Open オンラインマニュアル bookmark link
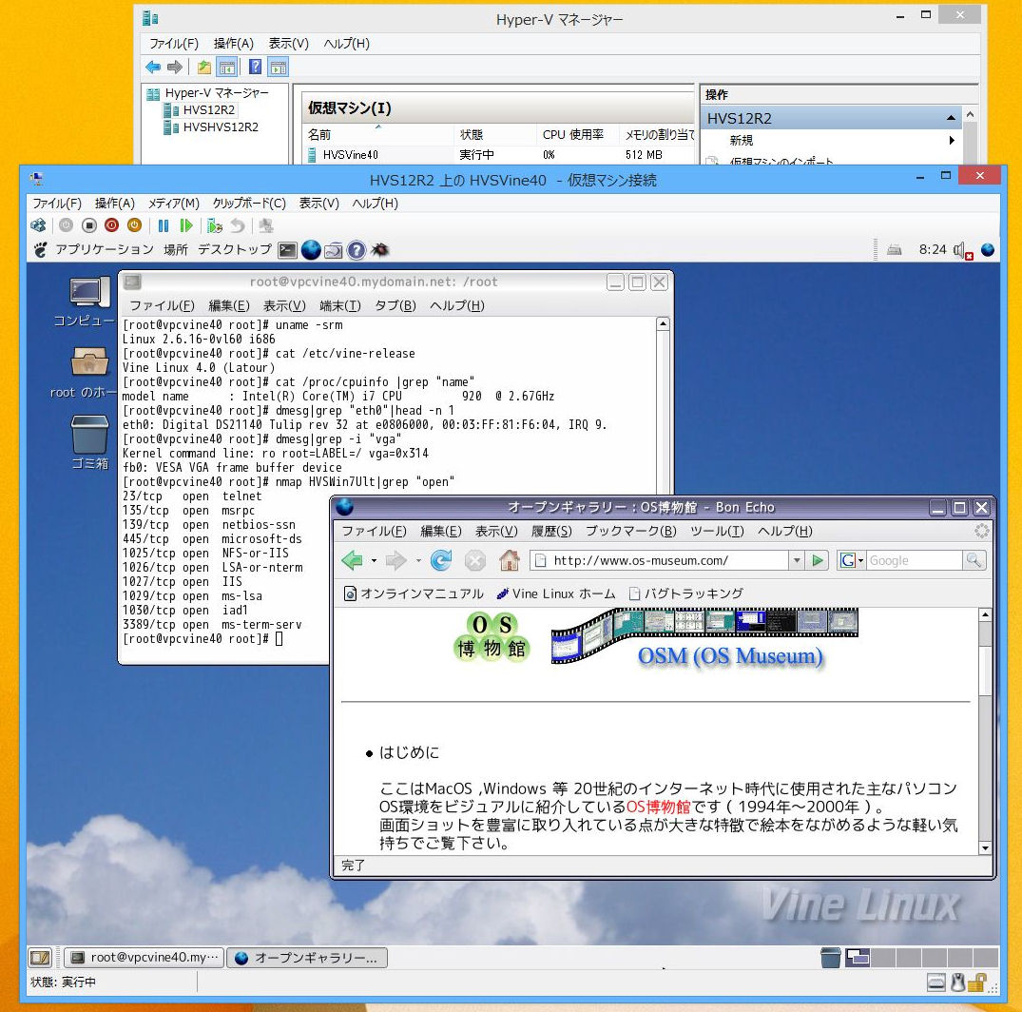Image resolution: width=1022 pixels, height=1012 pixels. pos(414,594)
